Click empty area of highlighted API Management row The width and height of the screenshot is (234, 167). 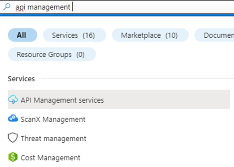pos(166,100)
